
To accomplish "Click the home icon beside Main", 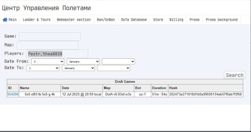I will coord(5,20).
